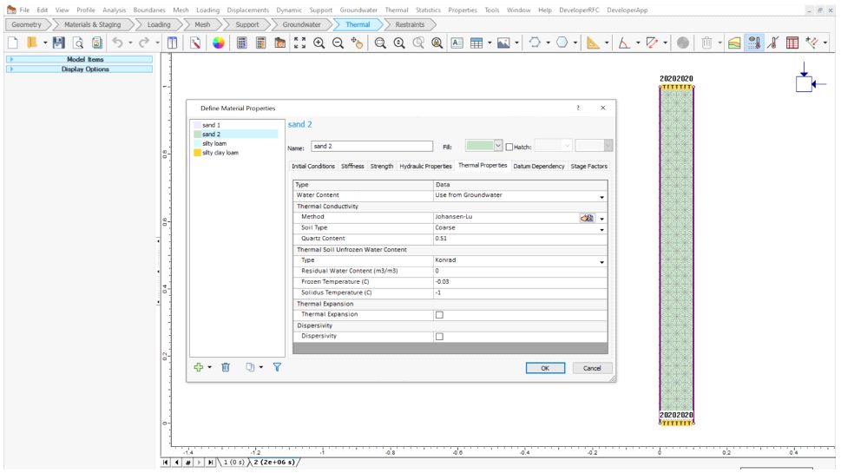Open the Johansen-Lu method settings icon

point(586,217)
